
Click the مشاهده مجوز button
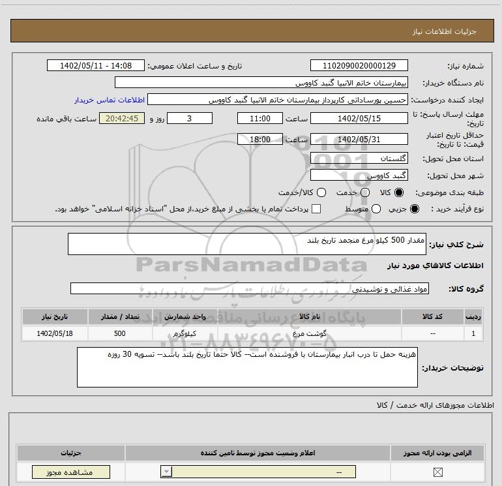pos(71,472)
